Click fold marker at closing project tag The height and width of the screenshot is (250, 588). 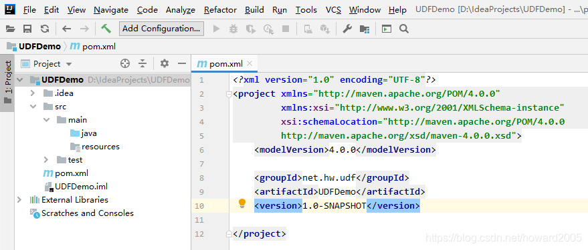229,234
